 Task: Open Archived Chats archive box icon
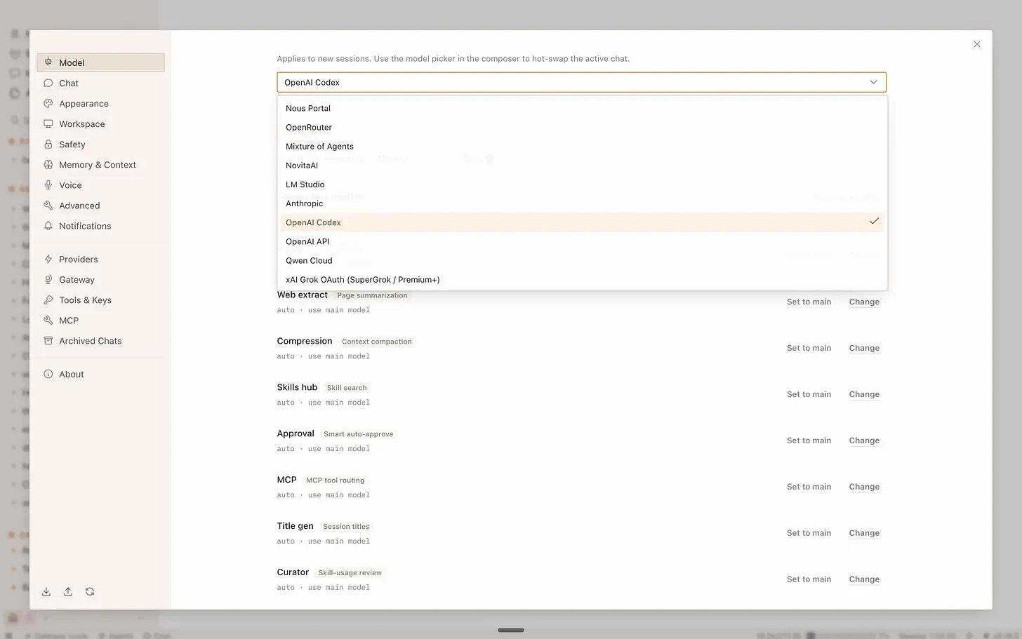point(48,340)
